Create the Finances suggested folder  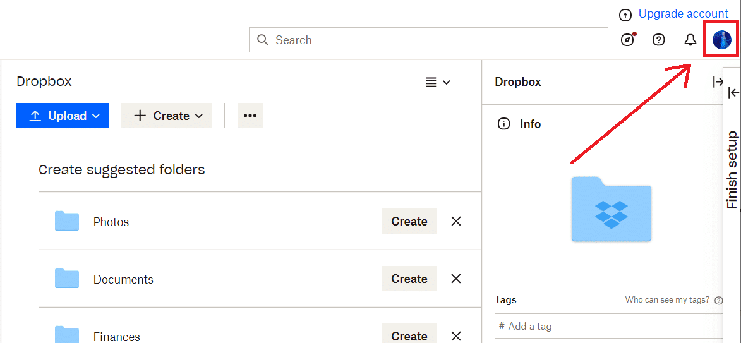coord(409,334)
